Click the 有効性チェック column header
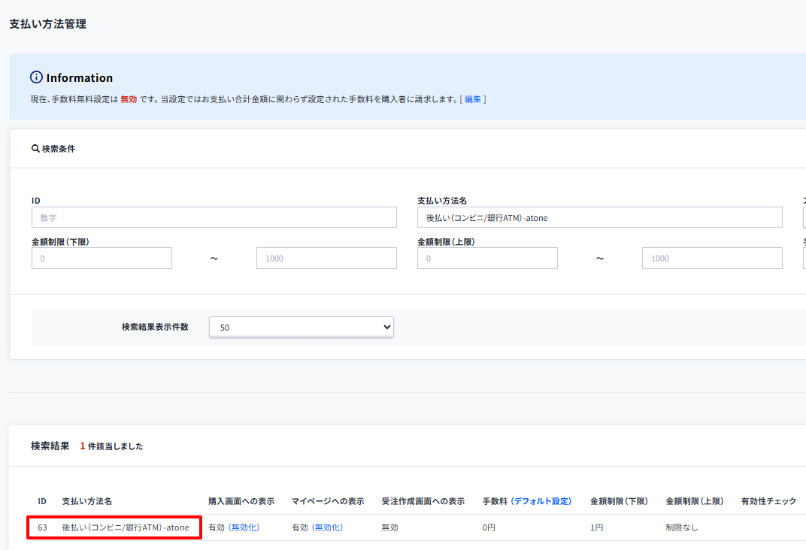This screenshot has height=550, width=806. (x=768, y=501)
